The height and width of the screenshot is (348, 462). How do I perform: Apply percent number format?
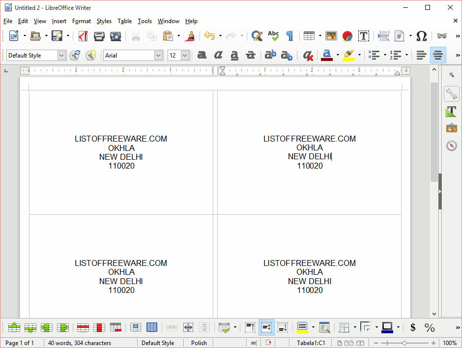[430, 327]
